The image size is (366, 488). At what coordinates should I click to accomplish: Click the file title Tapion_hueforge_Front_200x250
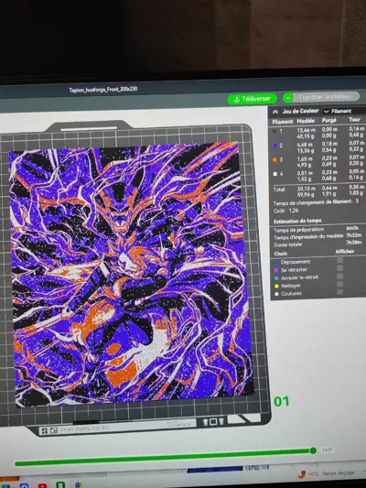click(x=102, y=90)
